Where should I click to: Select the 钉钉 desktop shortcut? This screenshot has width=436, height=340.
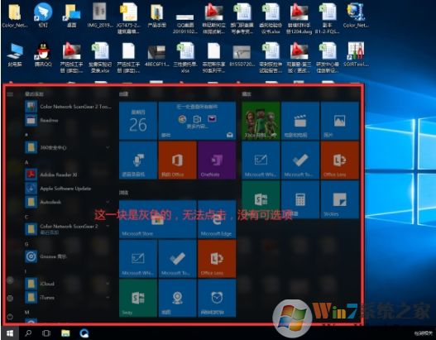[x=43, y=15]
